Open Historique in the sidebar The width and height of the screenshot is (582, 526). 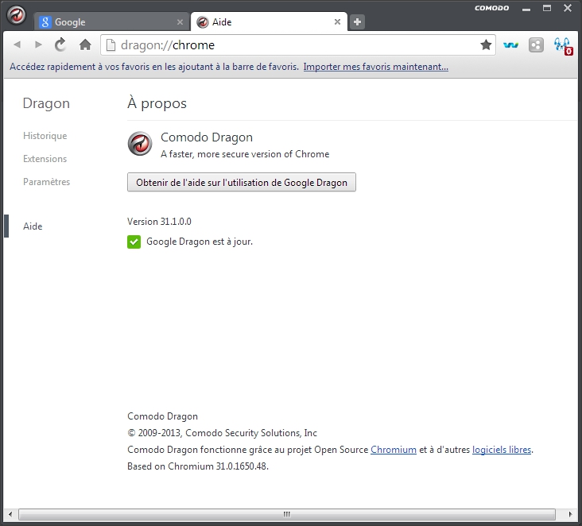point(45,136)
